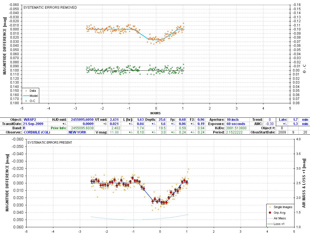Image resolution: width=310 pixels, height=234 pixels.
Task: Click the Loss +1 legend line
Action: [x=270, y=224]
